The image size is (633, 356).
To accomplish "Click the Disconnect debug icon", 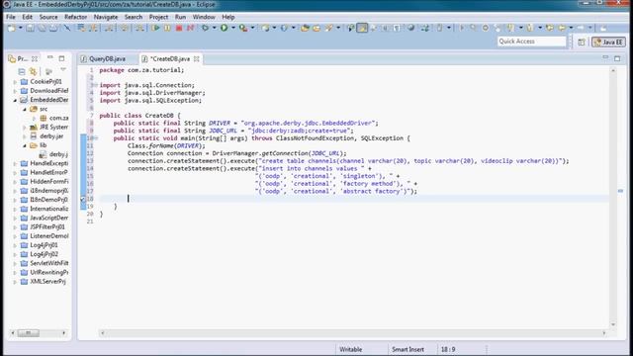I will 191,28.
